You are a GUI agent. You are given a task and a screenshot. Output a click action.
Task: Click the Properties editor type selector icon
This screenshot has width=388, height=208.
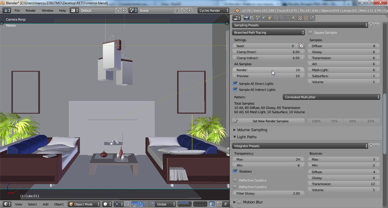(237, 18)
